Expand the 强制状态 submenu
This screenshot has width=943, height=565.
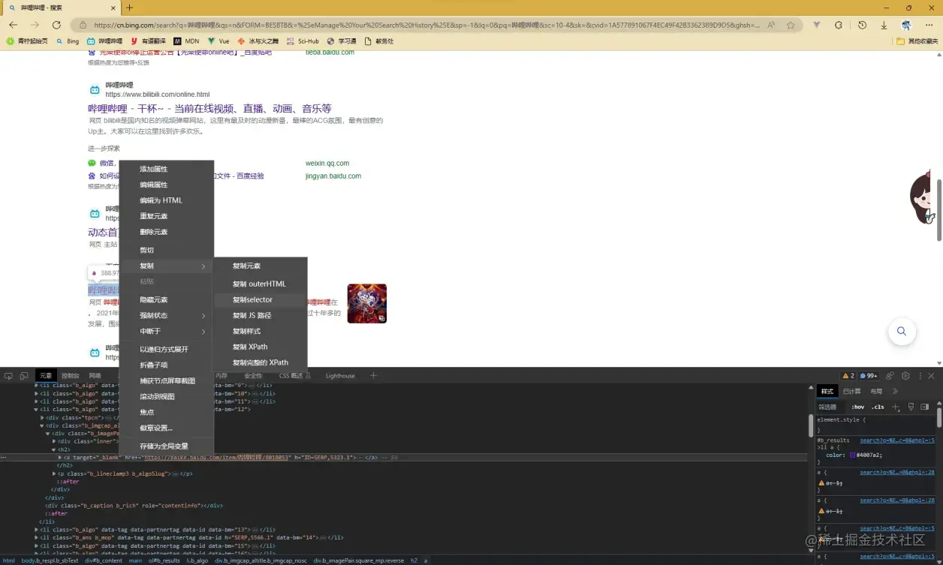click(203, 316)
